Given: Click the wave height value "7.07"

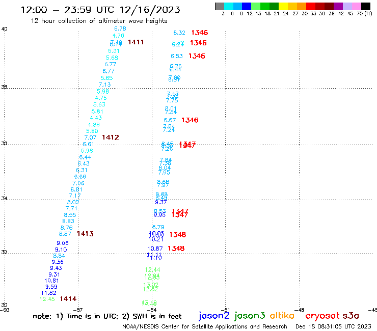Looking at the screenshot, I should pyautogui.click(x=90, y=137).
